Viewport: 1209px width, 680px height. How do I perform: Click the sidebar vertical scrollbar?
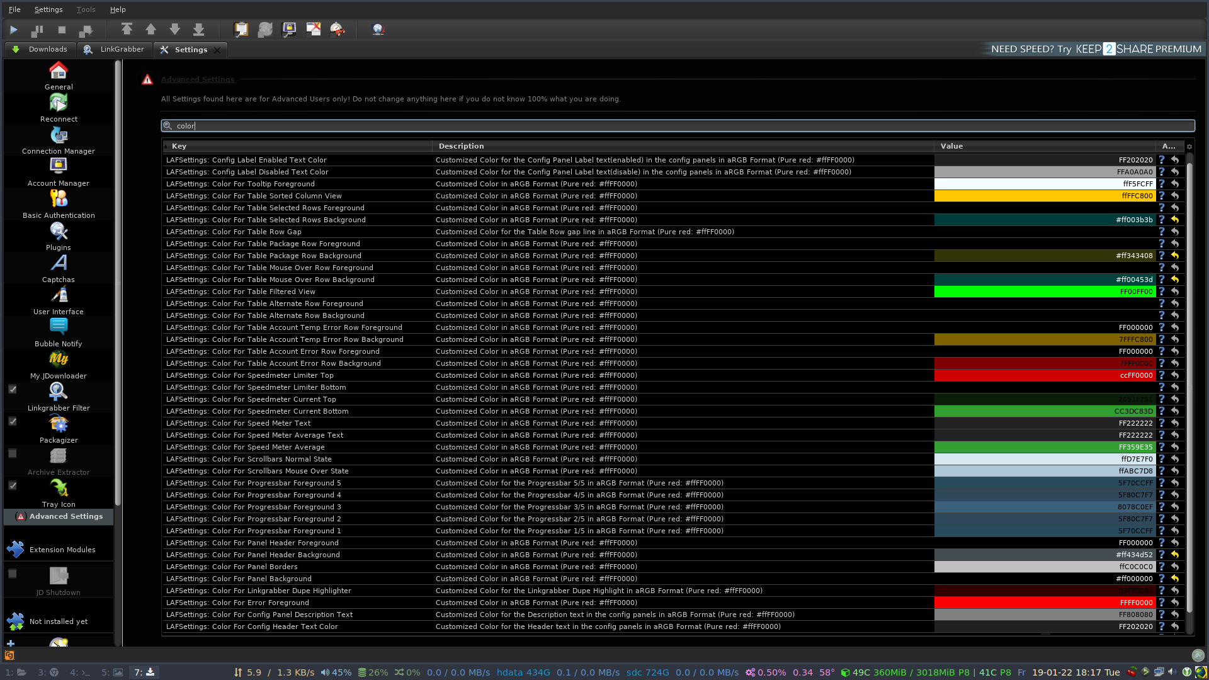click(x=118, y=283)
